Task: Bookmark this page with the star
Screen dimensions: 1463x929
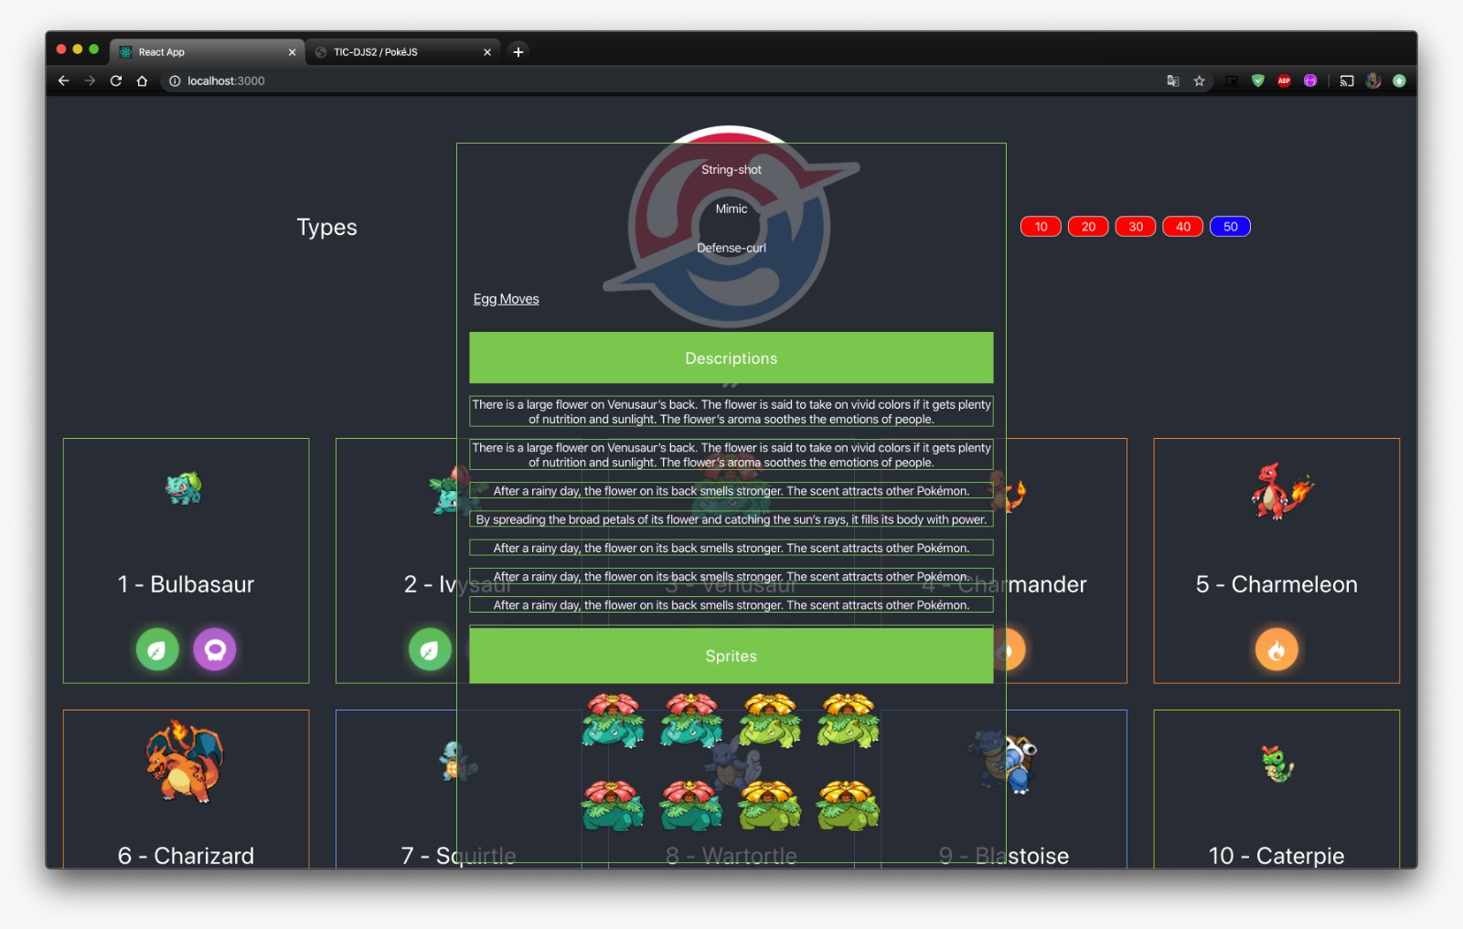Action: coord(1200,80)
